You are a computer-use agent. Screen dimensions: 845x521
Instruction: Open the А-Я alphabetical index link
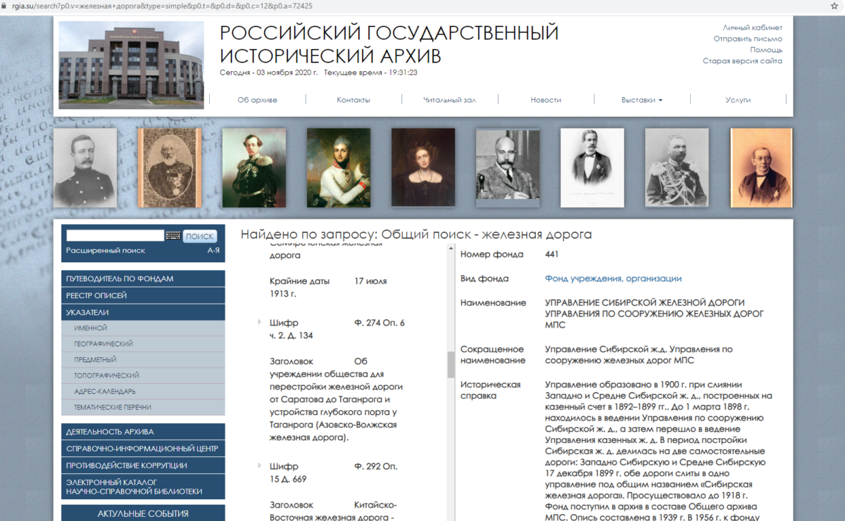(x=213, y=250)
